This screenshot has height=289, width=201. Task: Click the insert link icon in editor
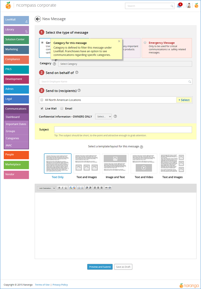106,188
